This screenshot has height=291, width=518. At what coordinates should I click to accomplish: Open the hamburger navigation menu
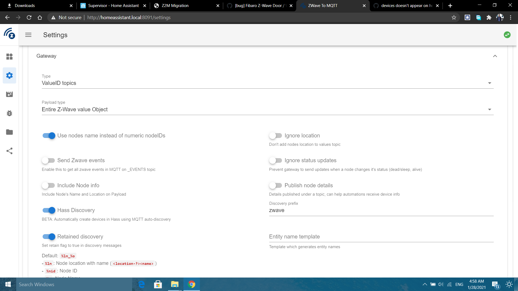tap(28, 35)
